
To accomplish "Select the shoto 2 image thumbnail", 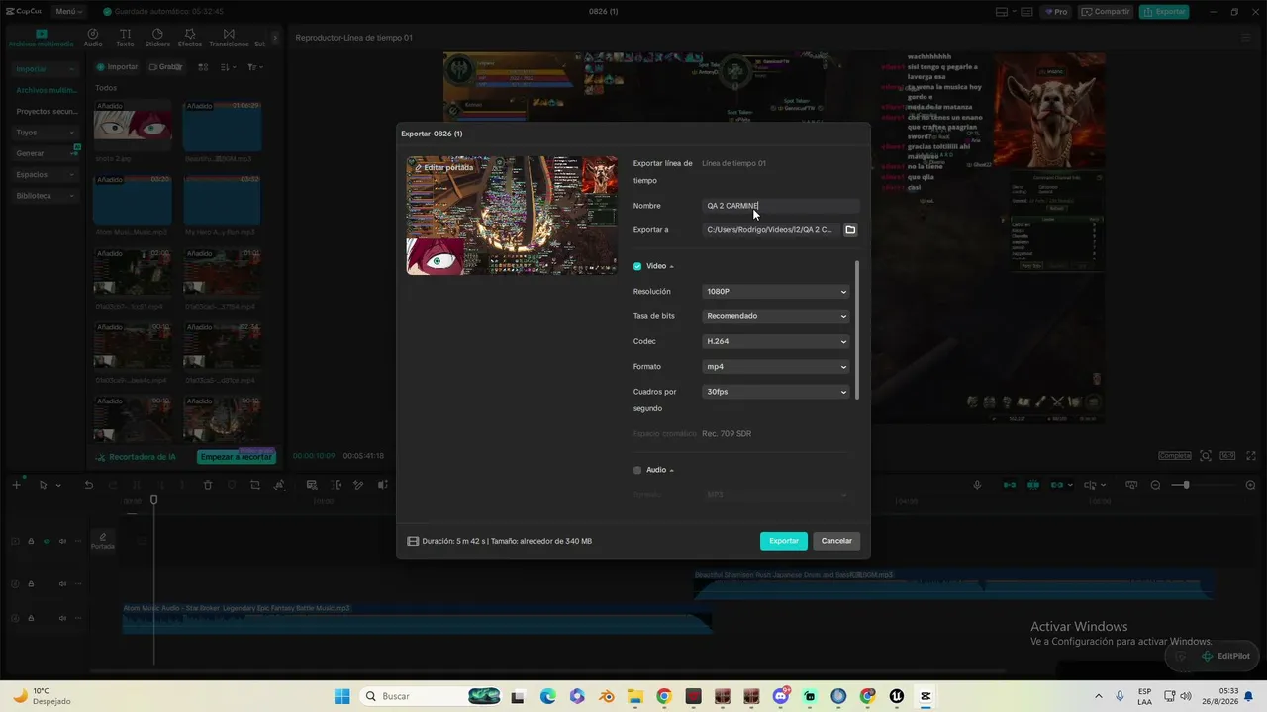I will tap(133, 125).
